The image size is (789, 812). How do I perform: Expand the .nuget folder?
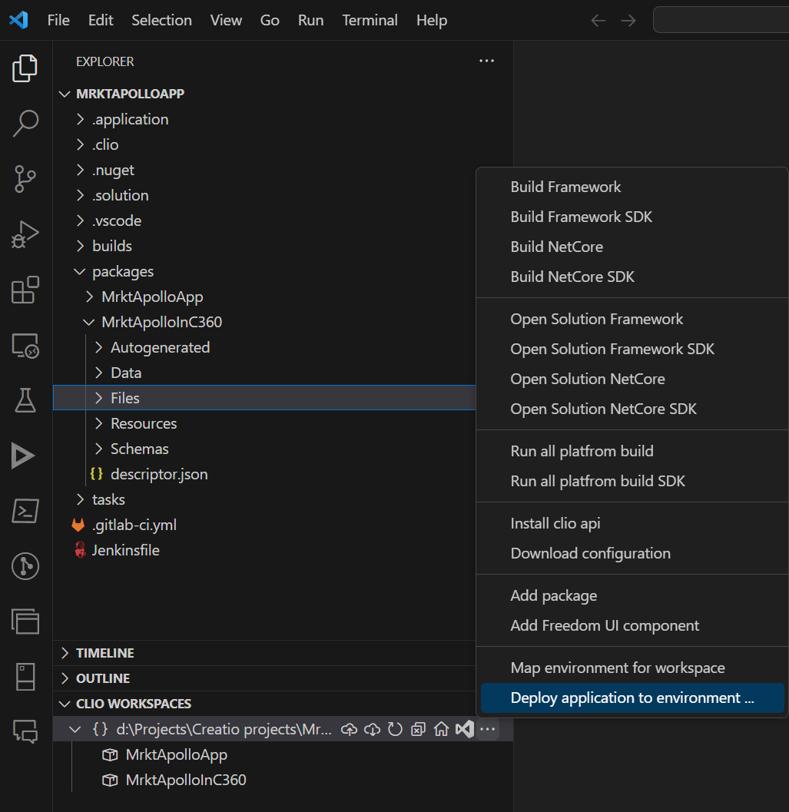[x=81, y=170]
